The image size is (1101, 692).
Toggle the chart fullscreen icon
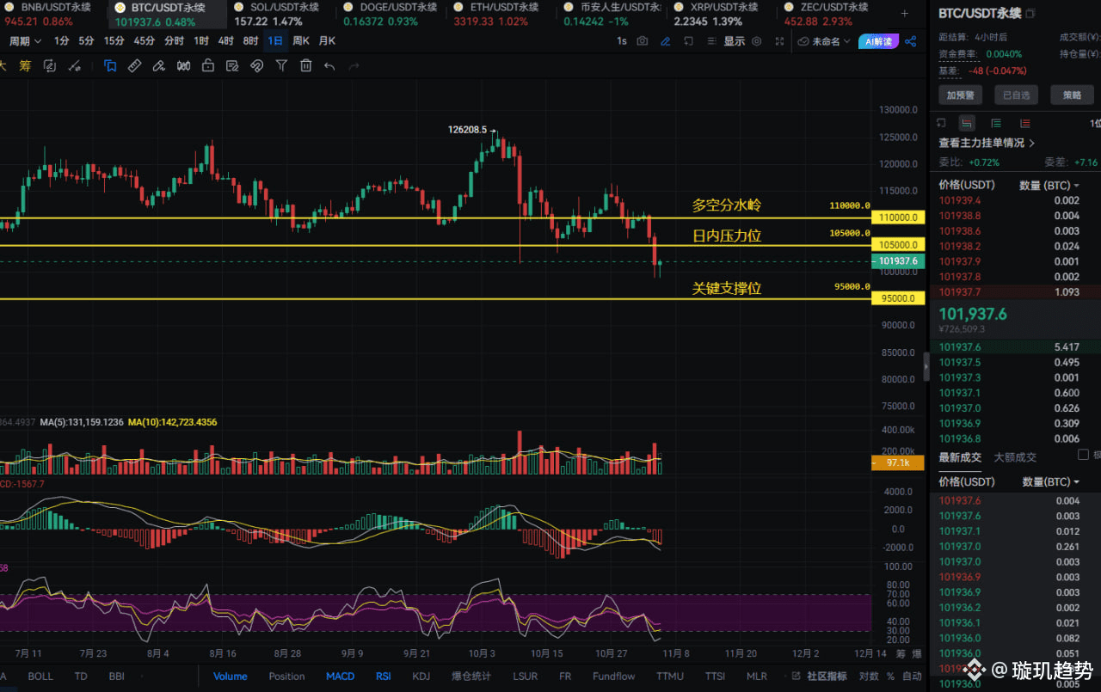click(x=779, y=41)
